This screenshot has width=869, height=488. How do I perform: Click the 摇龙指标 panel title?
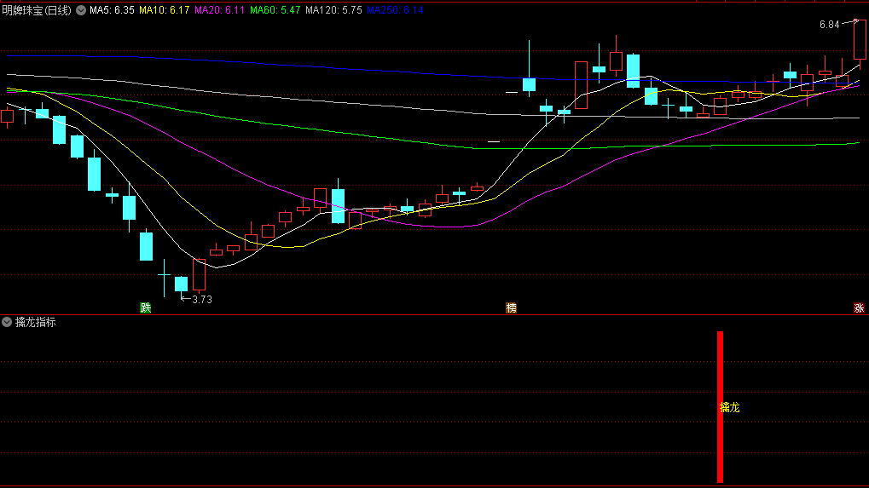pyautogui.click(x=36, y=322)
